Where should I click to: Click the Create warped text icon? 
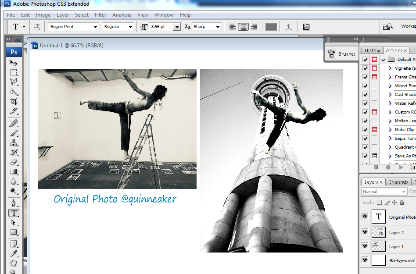pos(289,27)
